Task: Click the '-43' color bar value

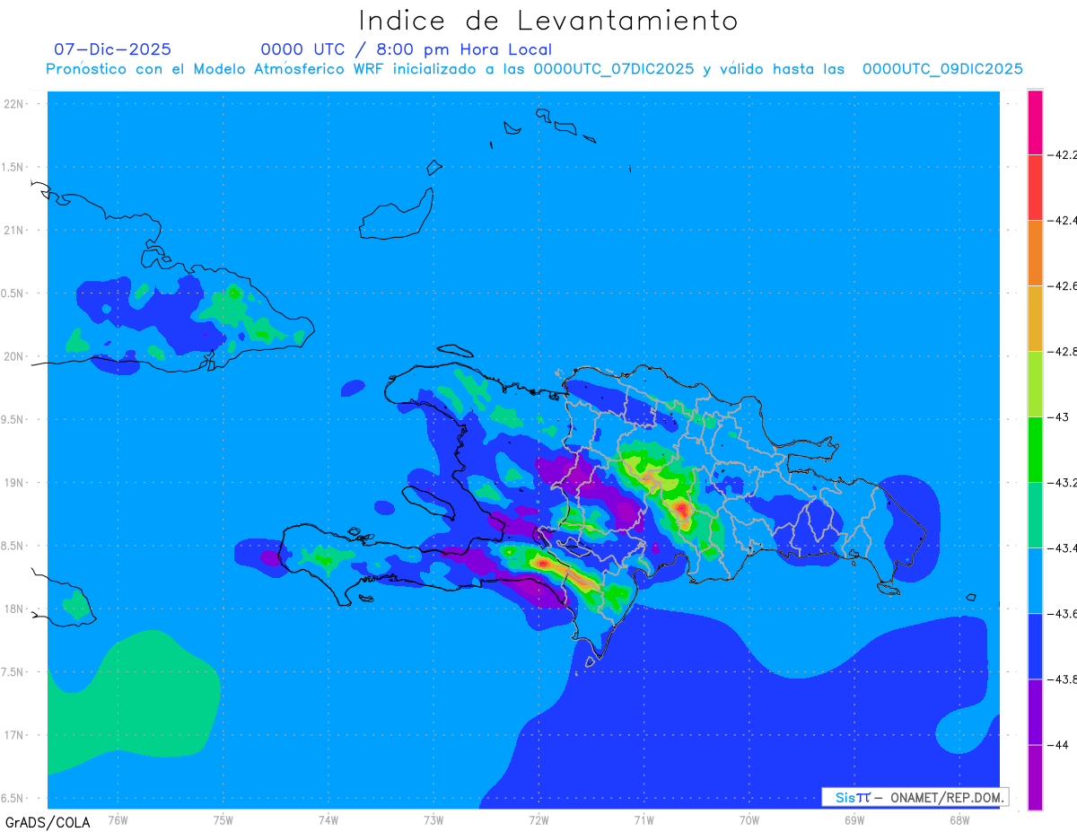Action: pyautogui.click(x=1059, y=416)
